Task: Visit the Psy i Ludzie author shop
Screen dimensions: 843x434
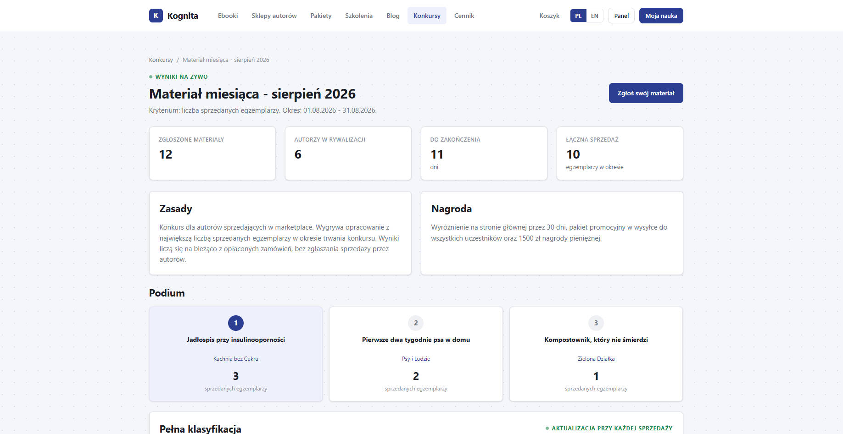Action: click(x=416, y=359)
